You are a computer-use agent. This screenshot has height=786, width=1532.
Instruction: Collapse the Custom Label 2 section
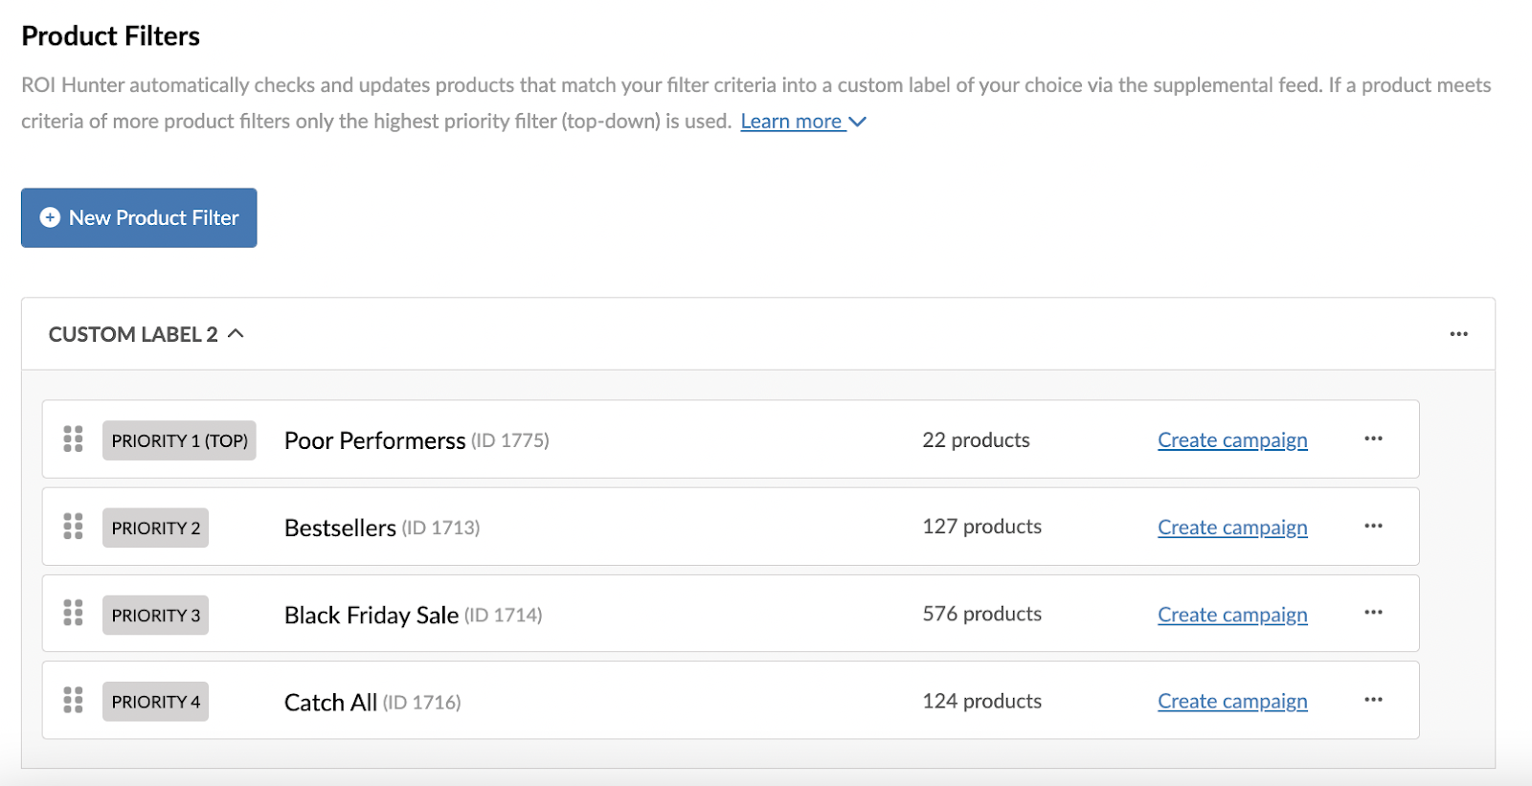point(236,334)
